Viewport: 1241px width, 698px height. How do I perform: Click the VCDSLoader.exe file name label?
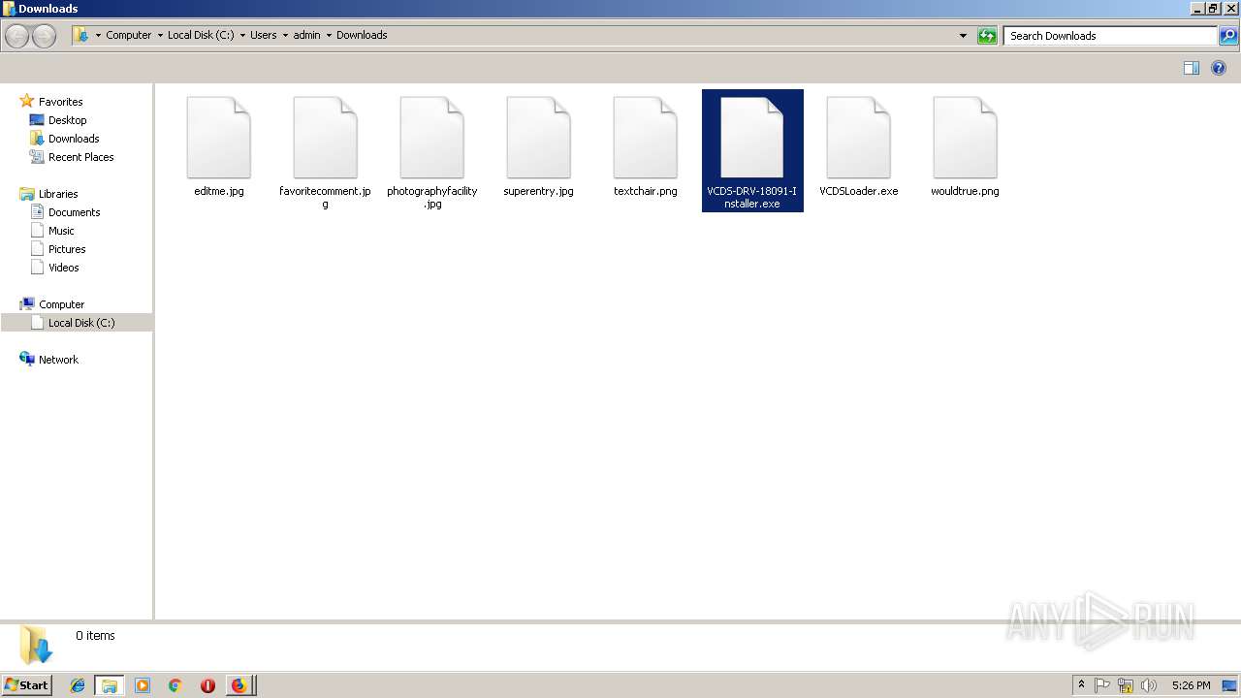(859, 191)
